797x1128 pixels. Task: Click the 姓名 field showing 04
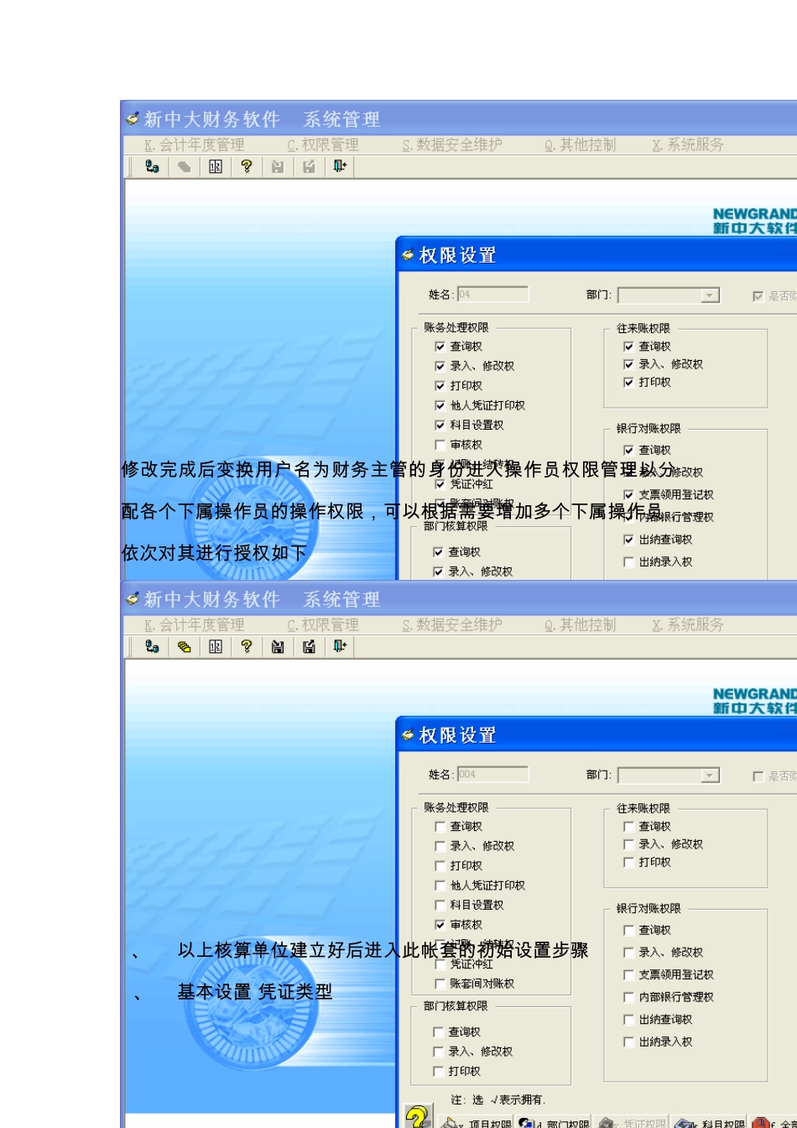click(x=492, y=295)
